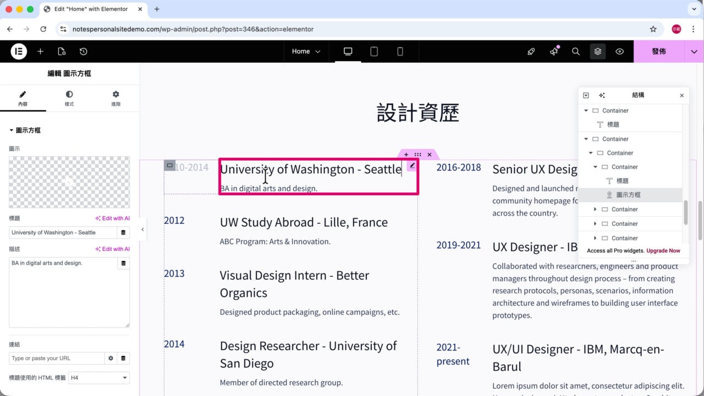Open the Finder search icon in top bar
704x396 pixels.
[576, 51]
